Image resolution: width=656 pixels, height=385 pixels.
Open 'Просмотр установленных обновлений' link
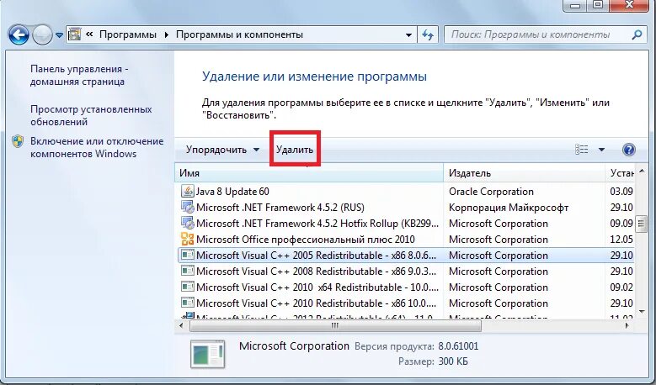coord(91,116)
